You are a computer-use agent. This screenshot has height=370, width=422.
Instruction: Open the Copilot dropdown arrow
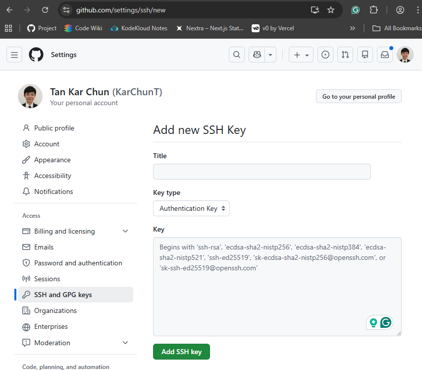tap(270, 55)
